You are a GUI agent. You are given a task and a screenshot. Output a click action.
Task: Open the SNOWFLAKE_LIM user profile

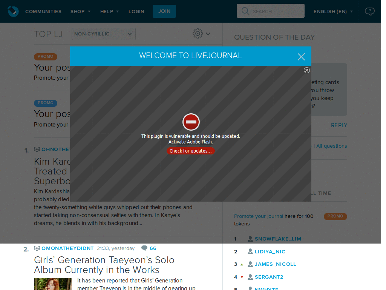tap(278, 239)
